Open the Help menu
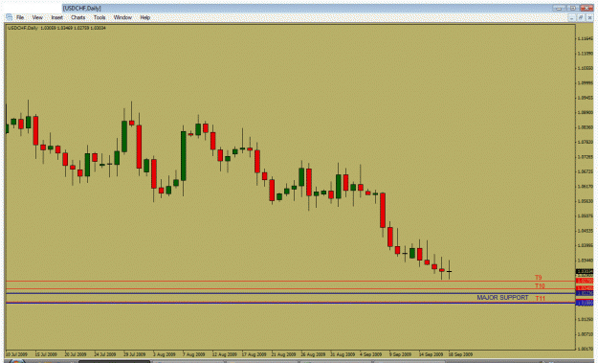This screenshot has width=598, height=363. coord(144,17)
